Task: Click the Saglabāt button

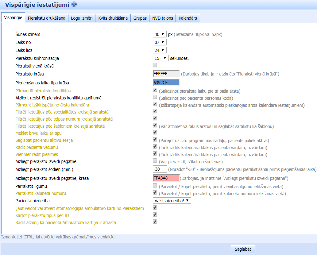Action: (x=243, y=249)
